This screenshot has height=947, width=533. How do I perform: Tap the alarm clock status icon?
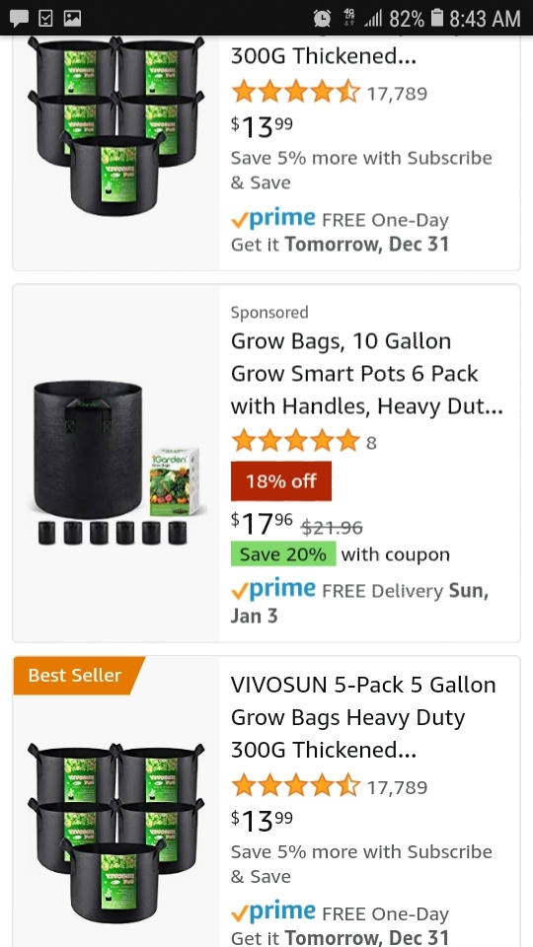[x=322, y=19]
